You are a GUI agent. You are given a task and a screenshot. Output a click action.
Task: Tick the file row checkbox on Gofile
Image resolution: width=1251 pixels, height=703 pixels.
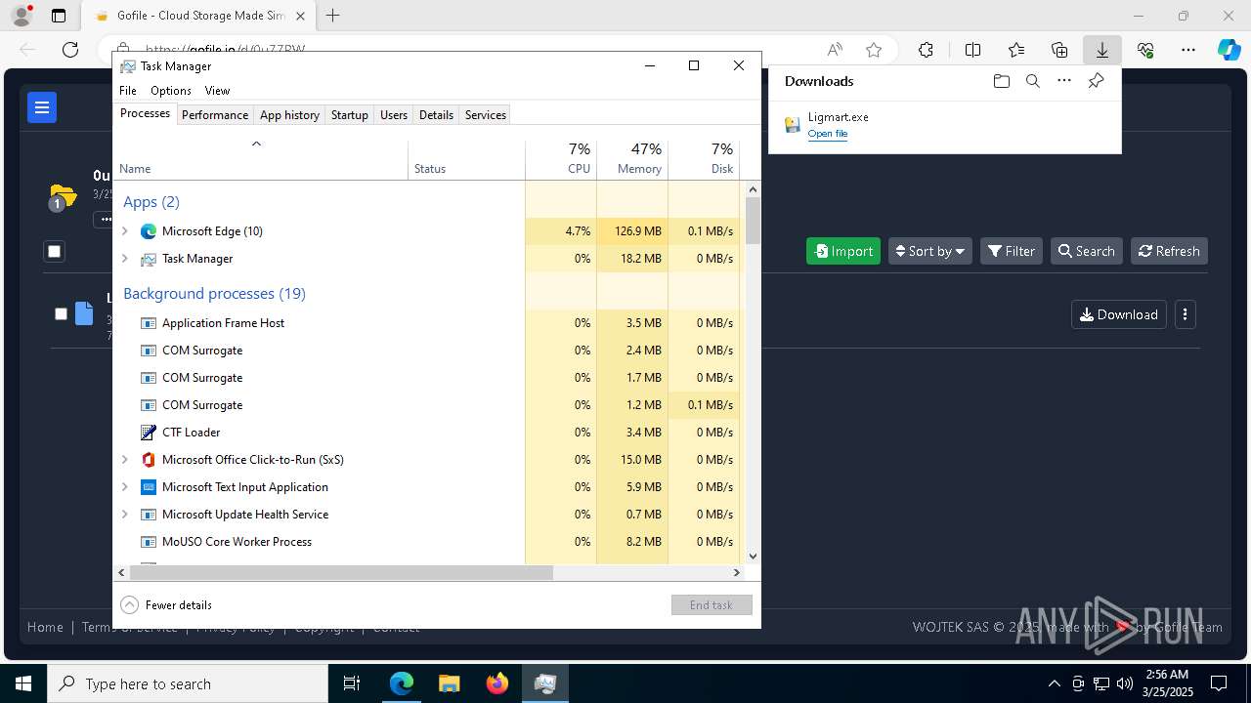(x=61, y=313)
